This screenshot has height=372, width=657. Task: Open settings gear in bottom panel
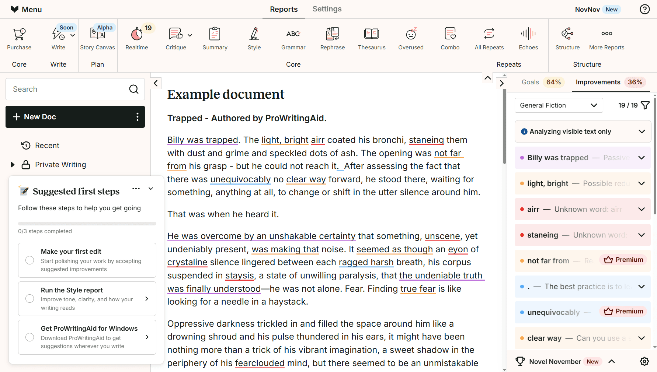click(x=644, y=361)
